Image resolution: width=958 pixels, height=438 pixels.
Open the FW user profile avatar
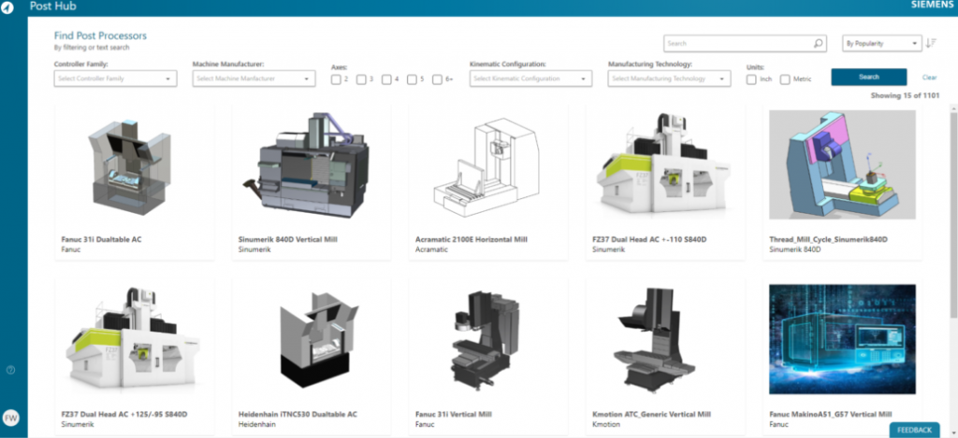10,417
